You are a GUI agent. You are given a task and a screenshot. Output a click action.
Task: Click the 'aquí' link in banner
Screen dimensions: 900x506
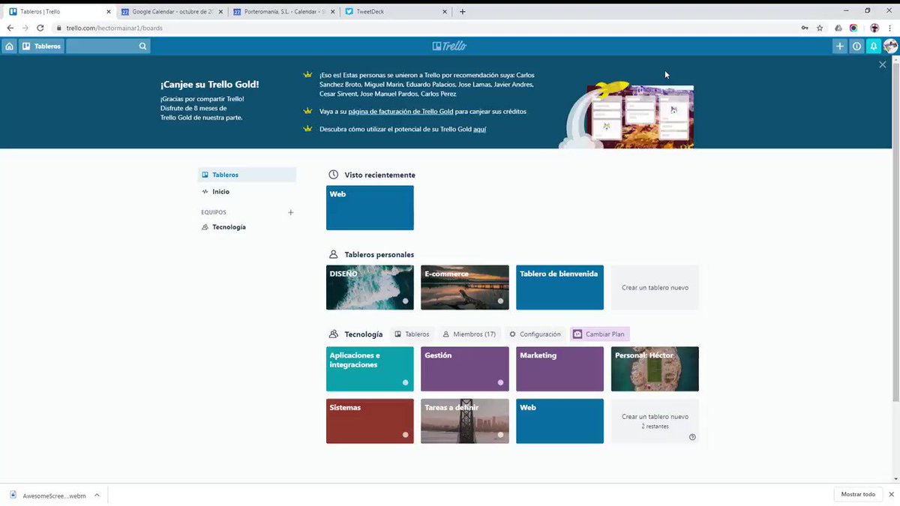480,129
